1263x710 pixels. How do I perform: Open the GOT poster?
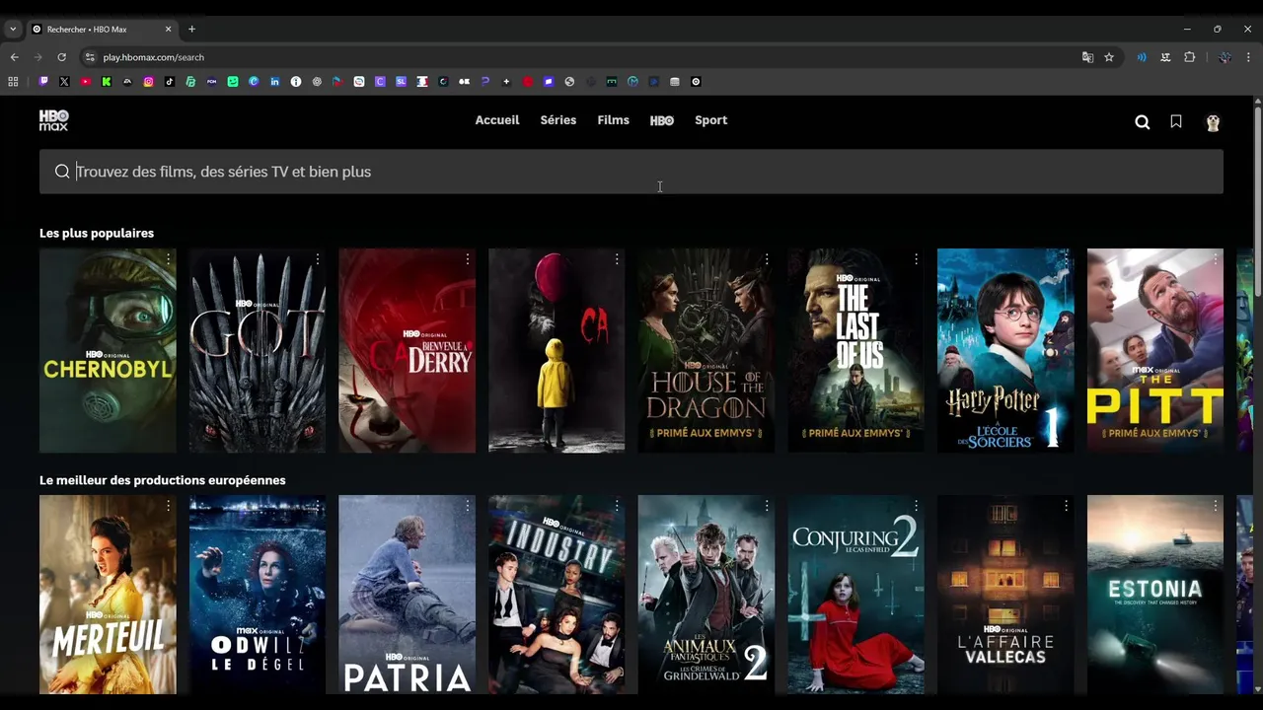258,351
